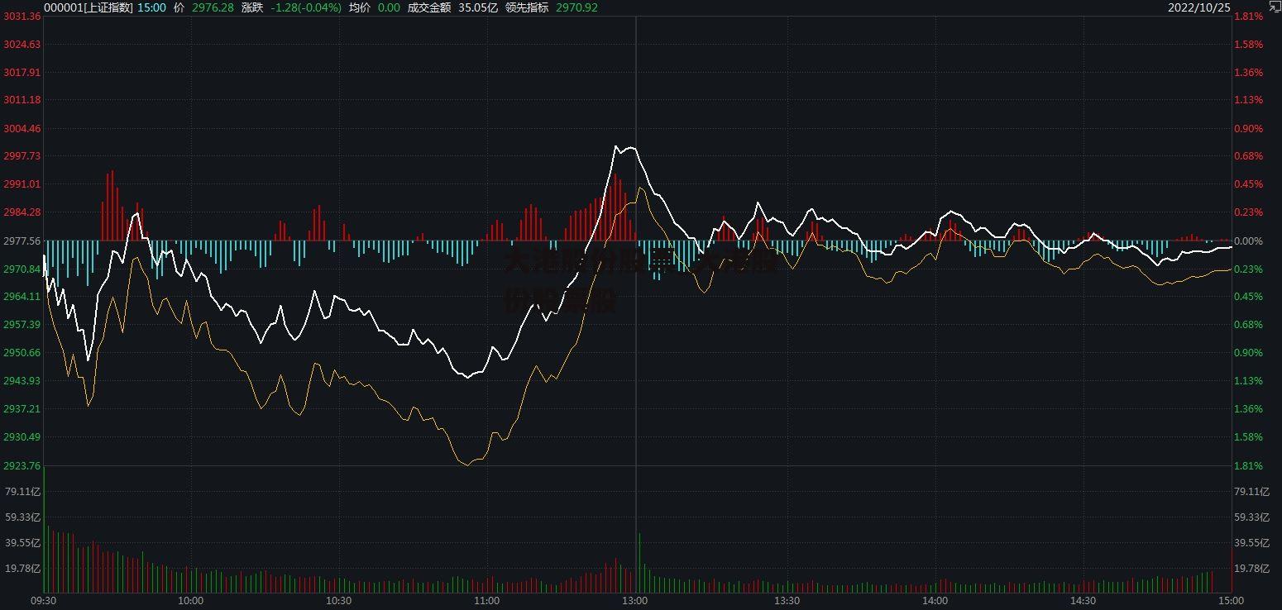Select the green price label 2950.66

pos(22,353)
